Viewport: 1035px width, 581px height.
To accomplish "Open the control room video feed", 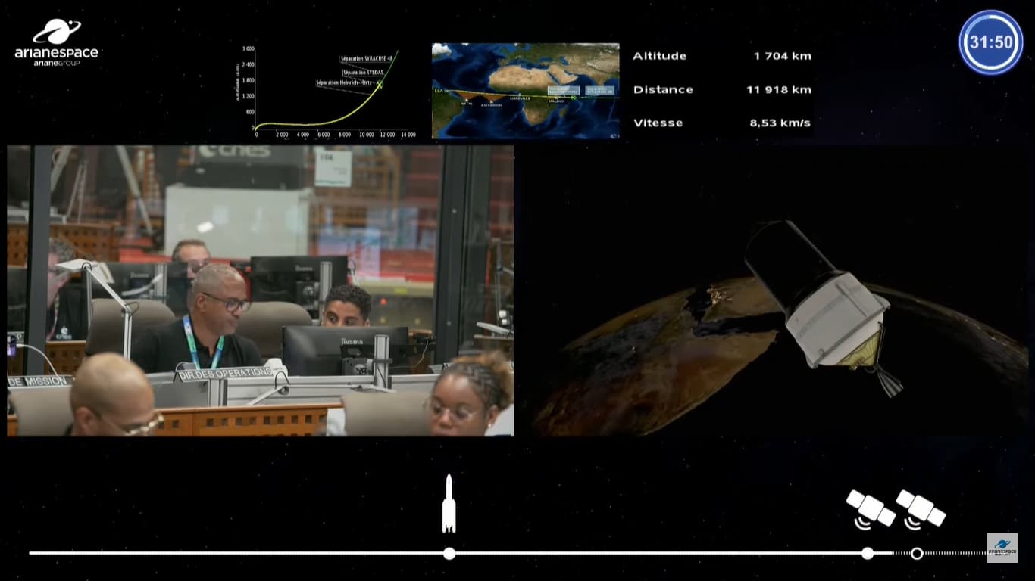I will pyautogui.click(x=261, y=290).
